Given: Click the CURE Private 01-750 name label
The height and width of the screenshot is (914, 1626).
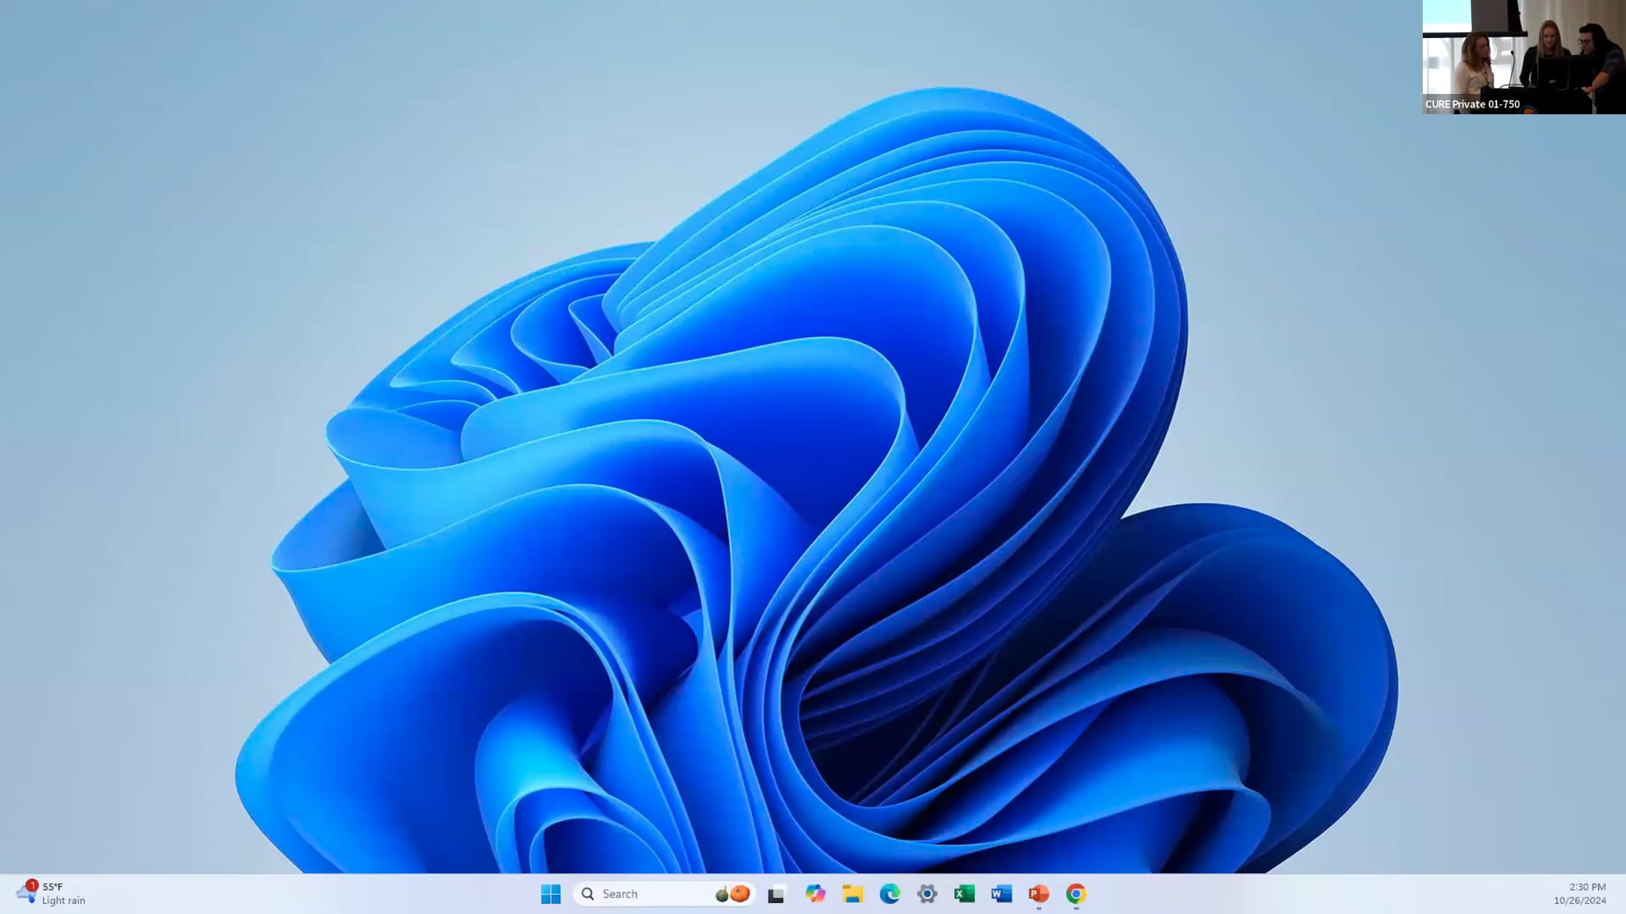Looking at the screenshot, I should [x=1472, y=104].
